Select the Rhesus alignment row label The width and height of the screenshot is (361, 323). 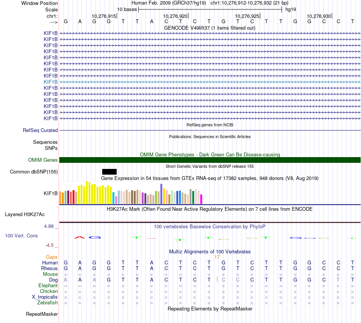coord(49,268)
